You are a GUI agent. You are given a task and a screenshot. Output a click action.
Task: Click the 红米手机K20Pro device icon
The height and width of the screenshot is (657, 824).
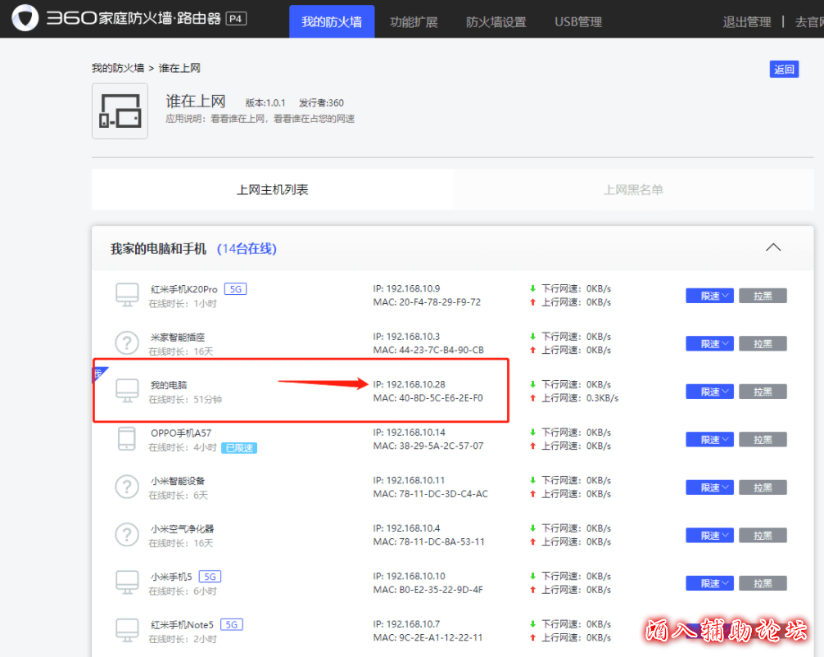(x=127, y=296)
